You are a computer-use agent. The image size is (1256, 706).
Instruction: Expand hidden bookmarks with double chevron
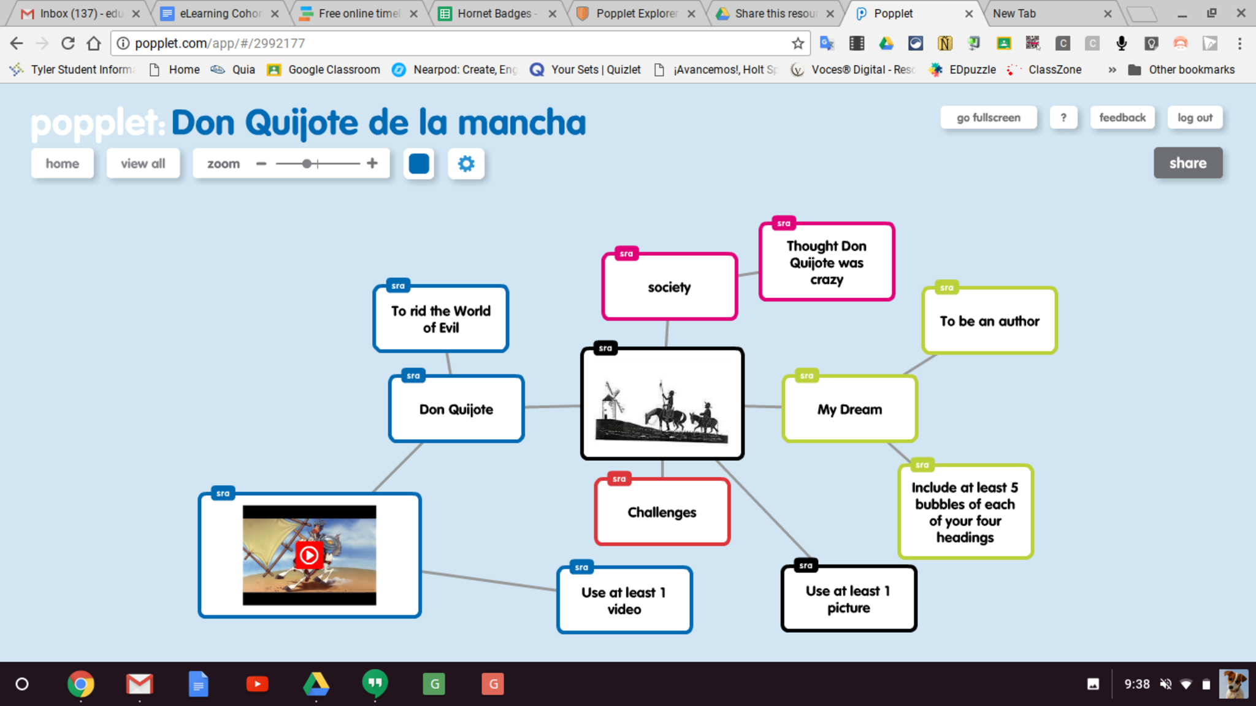pos(1112,70)
